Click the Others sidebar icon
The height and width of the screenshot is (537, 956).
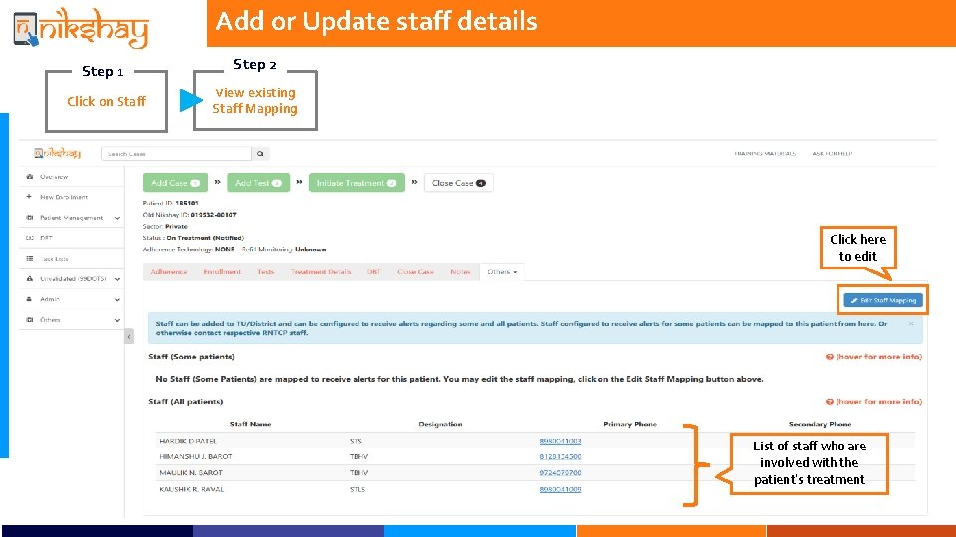29,319
